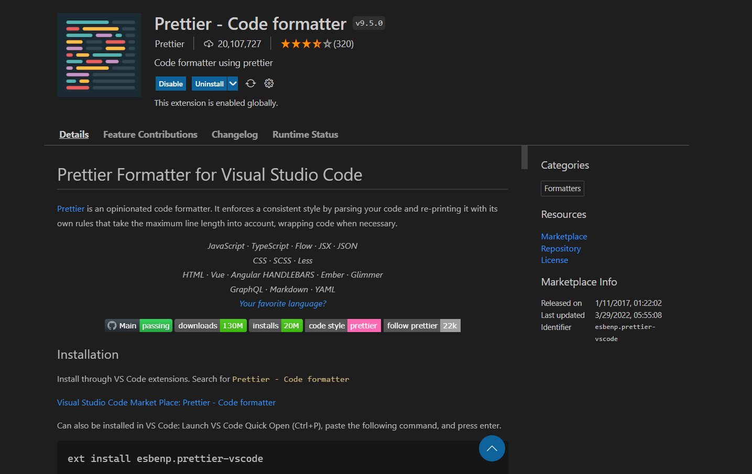Click the 'Prettier - Code formatter' inline code text
This screenshot has width=752, height=474.
[x=291, y=379]
